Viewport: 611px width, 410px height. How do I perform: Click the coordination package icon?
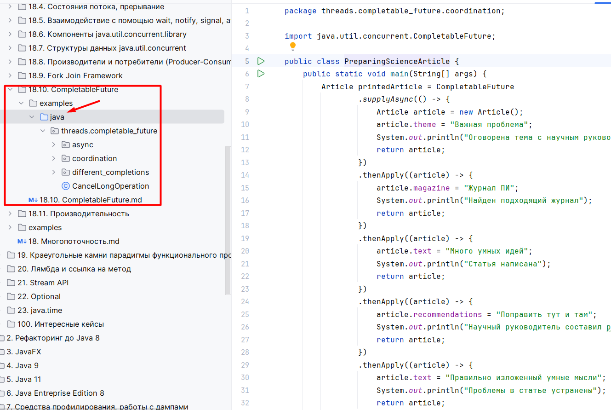tap(66, 158)
